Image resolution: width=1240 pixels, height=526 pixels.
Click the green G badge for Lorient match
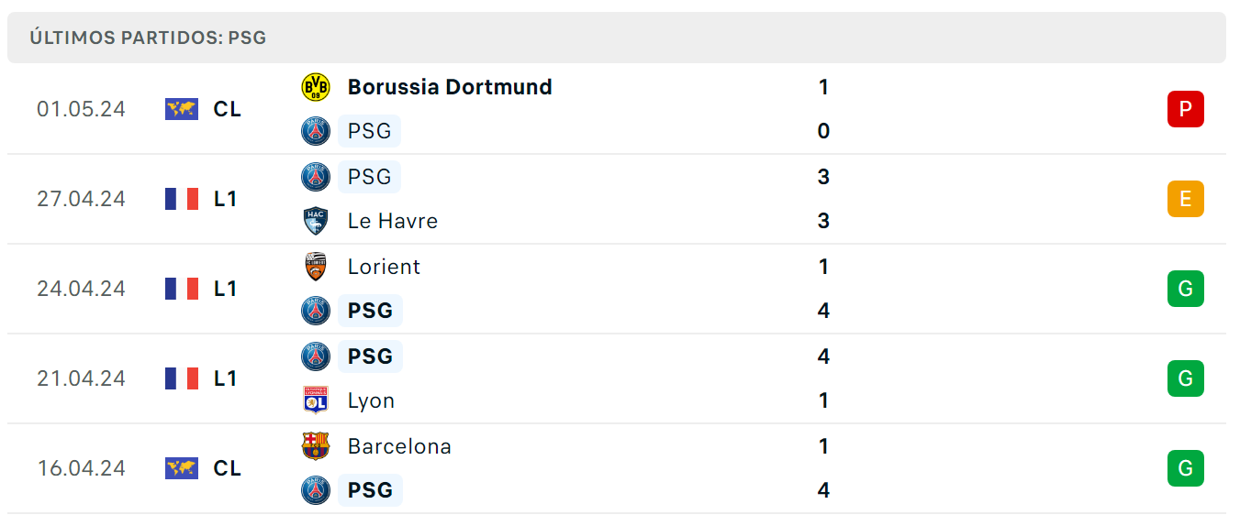coord(1186,289)
